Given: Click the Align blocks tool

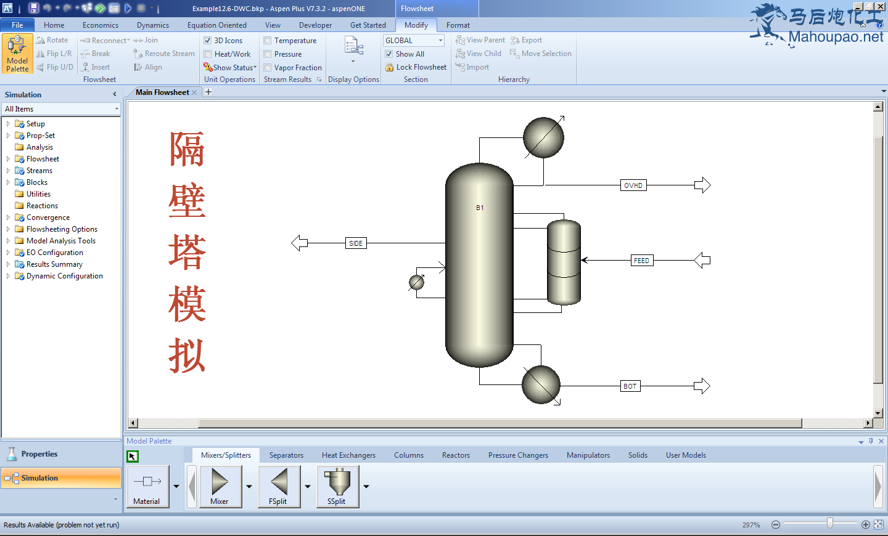Looking at the screenshot, I should click(x=148, y=67).
